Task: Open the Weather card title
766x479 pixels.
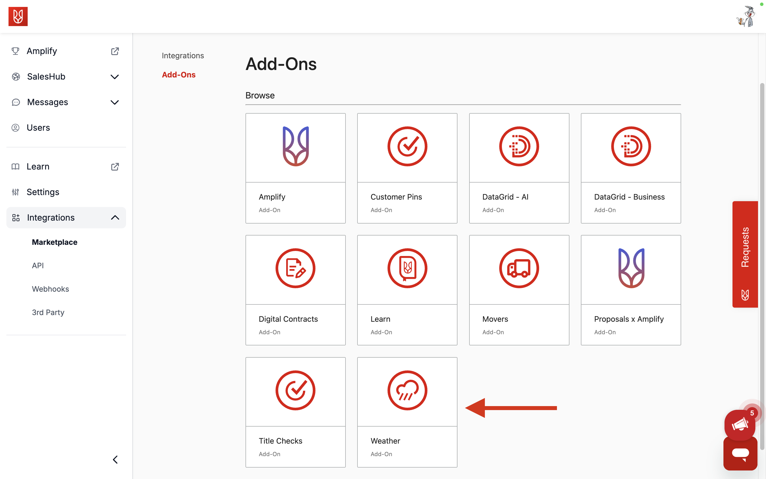Action: point(385,441)
